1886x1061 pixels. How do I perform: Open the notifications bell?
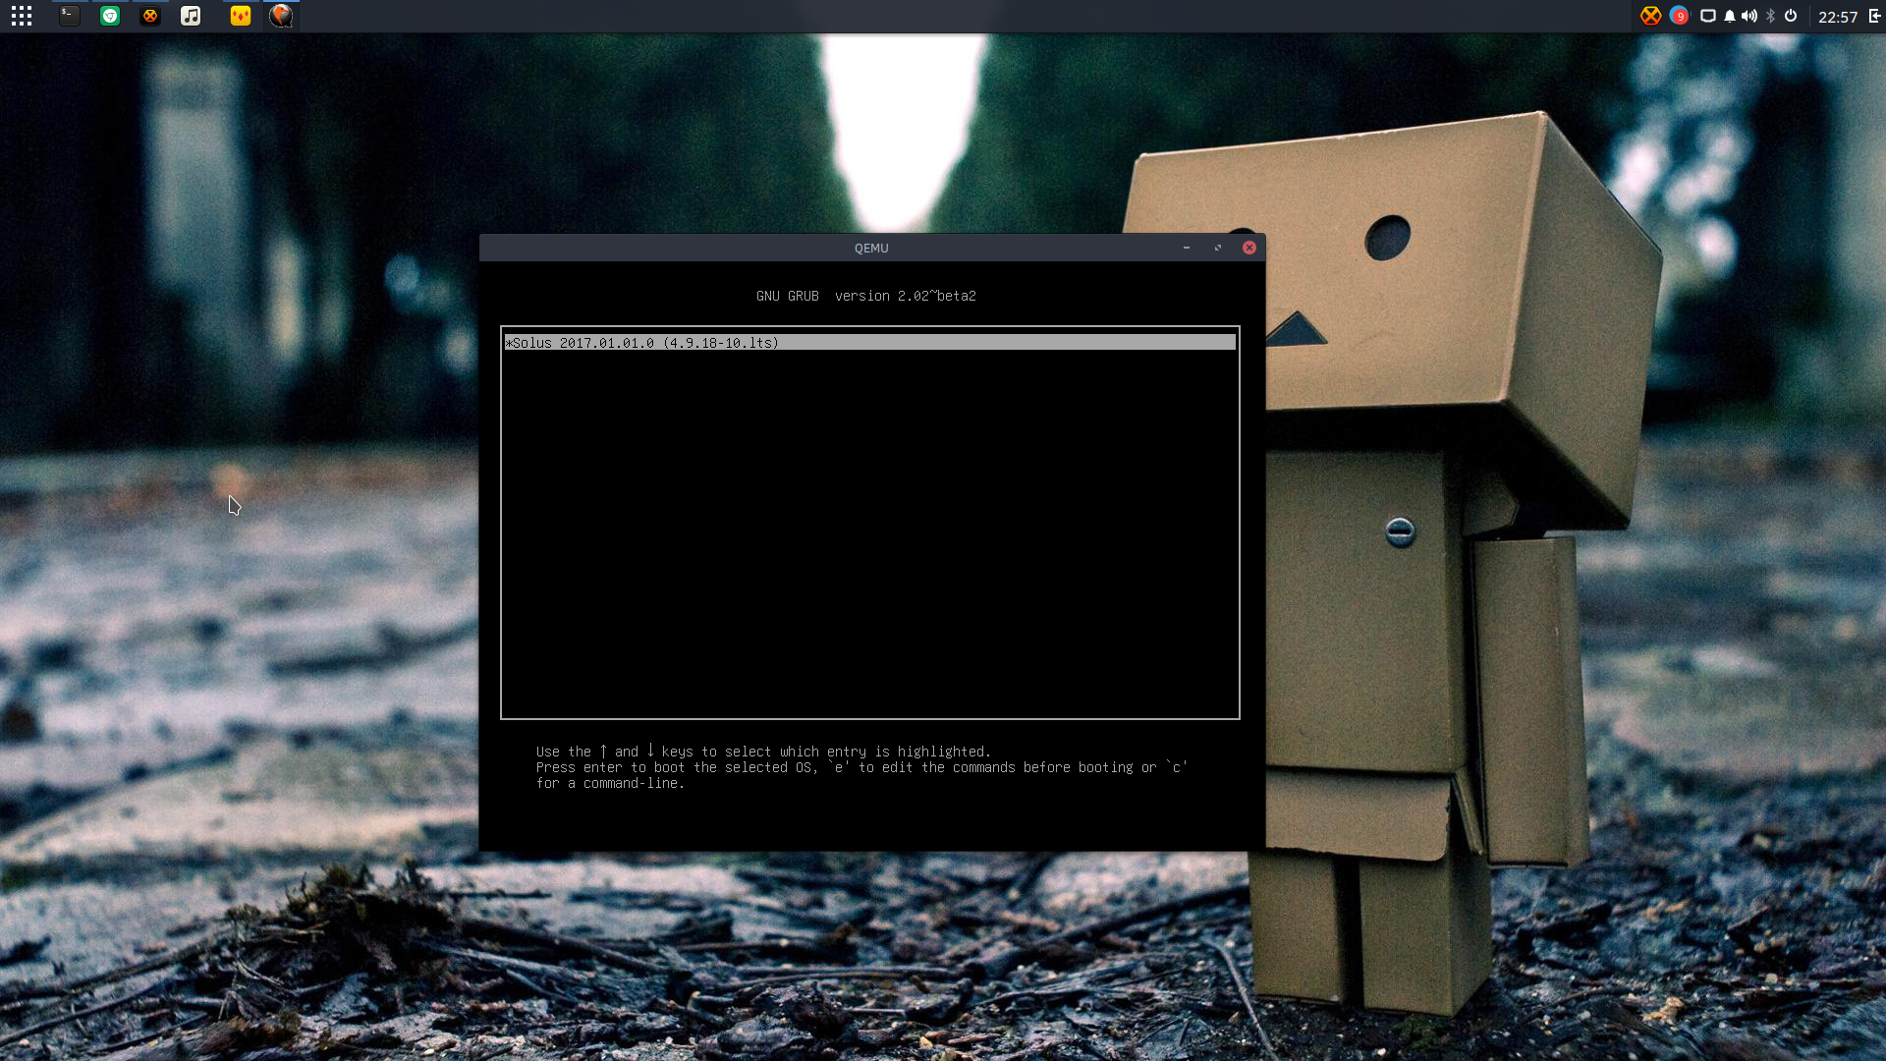[1730, 16]
